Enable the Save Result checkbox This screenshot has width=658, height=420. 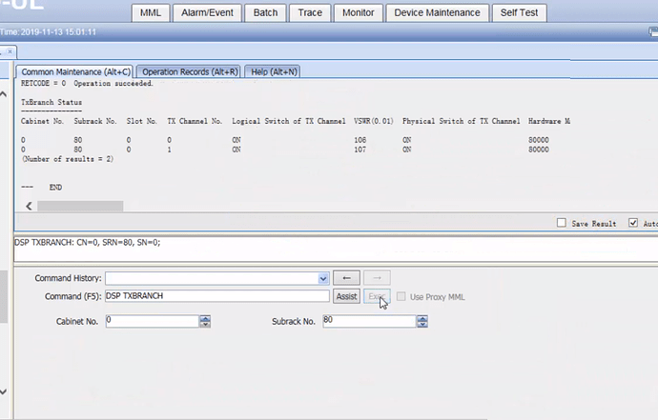click(x=562, y=223)
